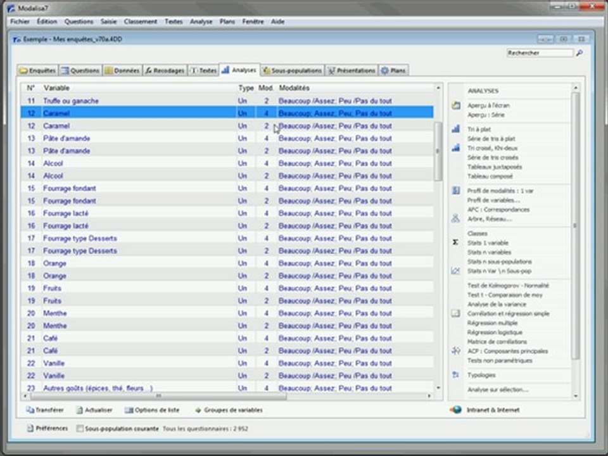This screenshot has width=608, height=456.
Task: Open the Options de liste menu
Action: (152, 410)
